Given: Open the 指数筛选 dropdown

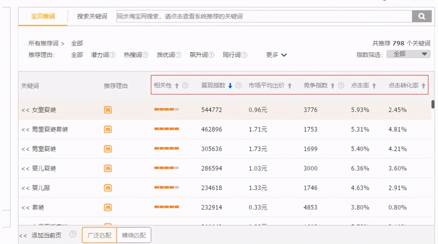Looking at the screenshot, I should coord(408,54).
